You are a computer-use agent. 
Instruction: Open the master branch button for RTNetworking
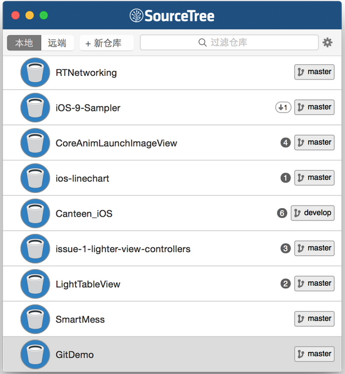314,72
